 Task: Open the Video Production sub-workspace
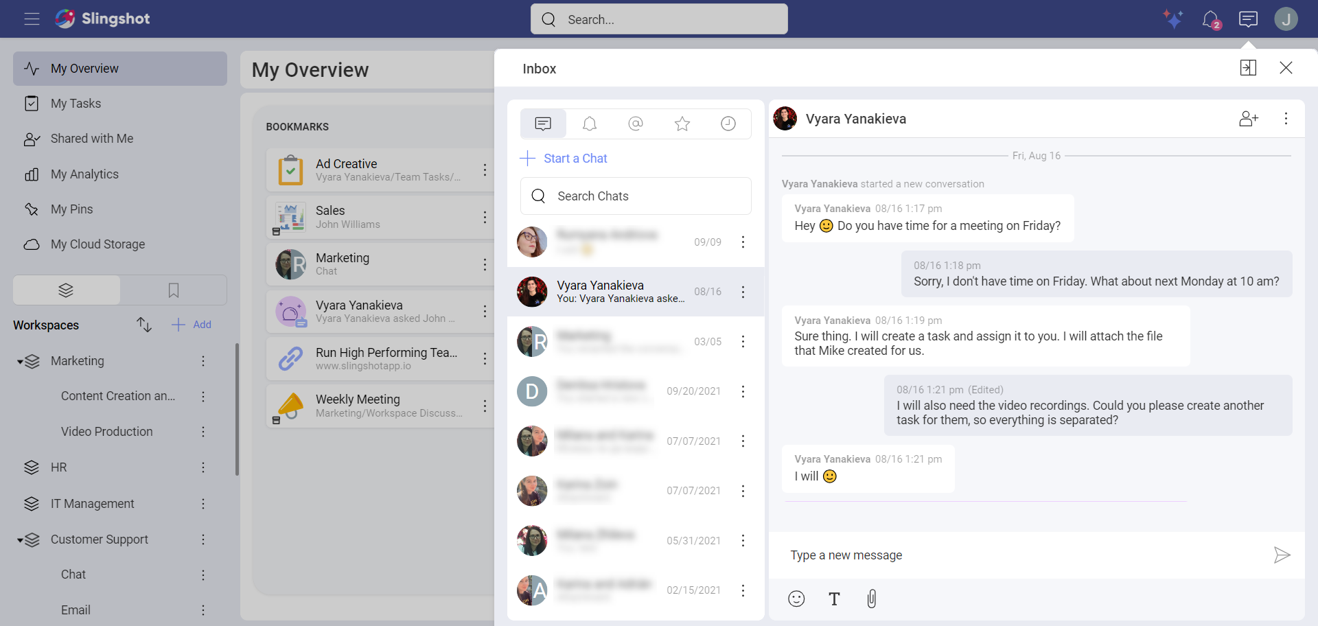tap(107, 432)
